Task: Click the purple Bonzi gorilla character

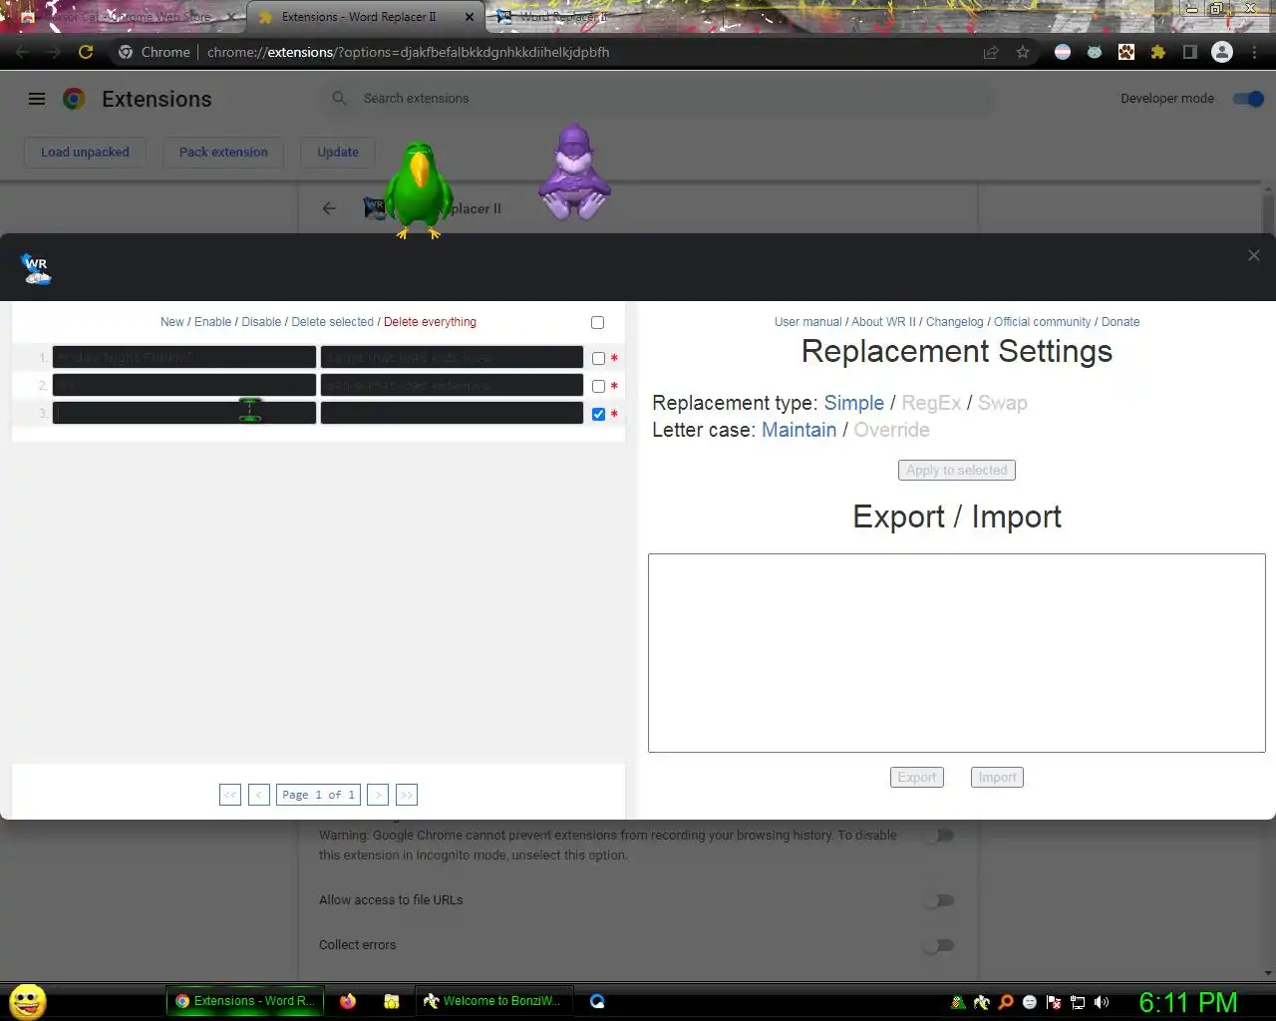Action: point(574,171)
